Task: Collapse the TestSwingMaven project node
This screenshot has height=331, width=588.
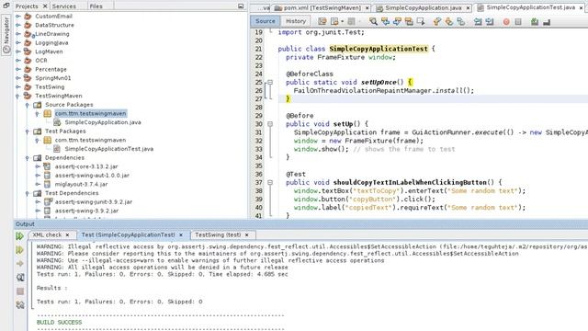Action: [x=17, y=96]
